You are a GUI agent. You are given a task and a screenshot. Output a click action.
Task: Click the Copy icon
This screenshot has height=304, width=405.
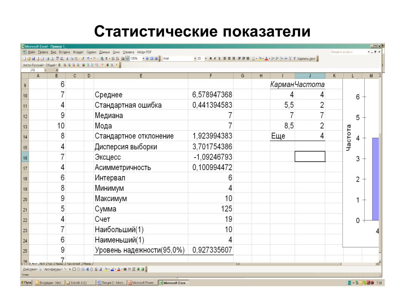click(x=72, y=59)
